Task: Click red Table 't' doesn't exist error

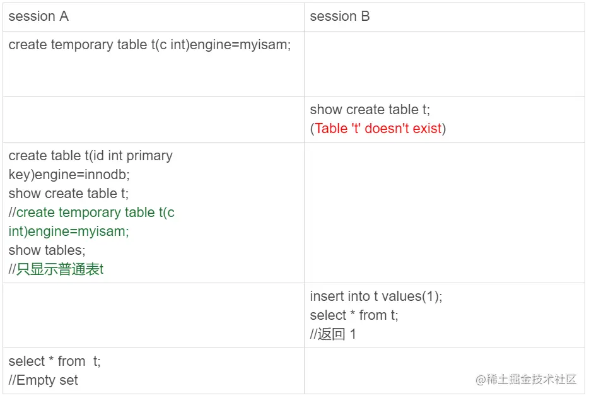Action: pos(378,129)
